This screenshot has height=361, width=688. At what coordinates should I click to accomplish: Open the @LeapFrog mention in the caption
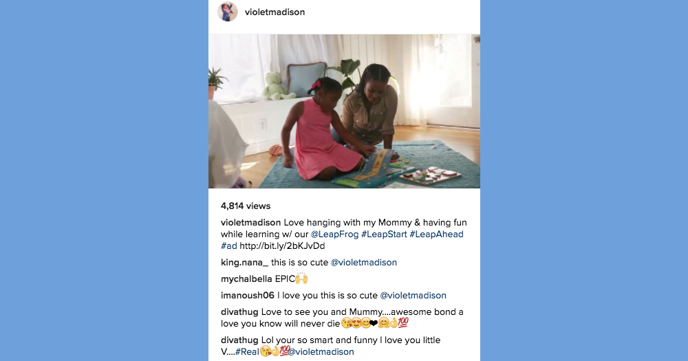(x=334, y=234)
